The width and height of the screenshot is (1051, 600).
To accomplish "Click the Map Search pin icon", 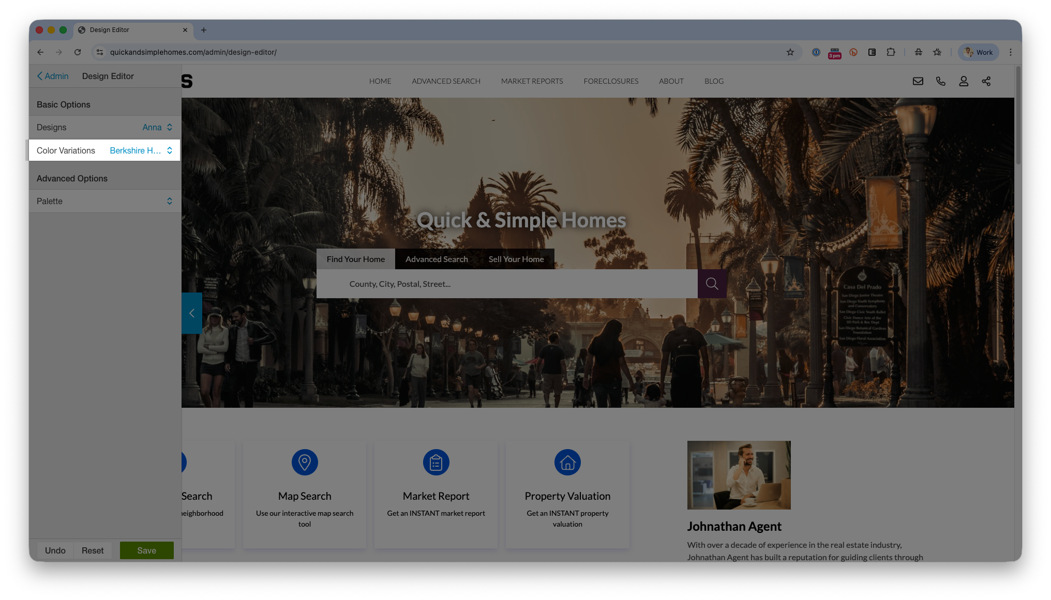I will pyautogui.click(x=305, y=462).
